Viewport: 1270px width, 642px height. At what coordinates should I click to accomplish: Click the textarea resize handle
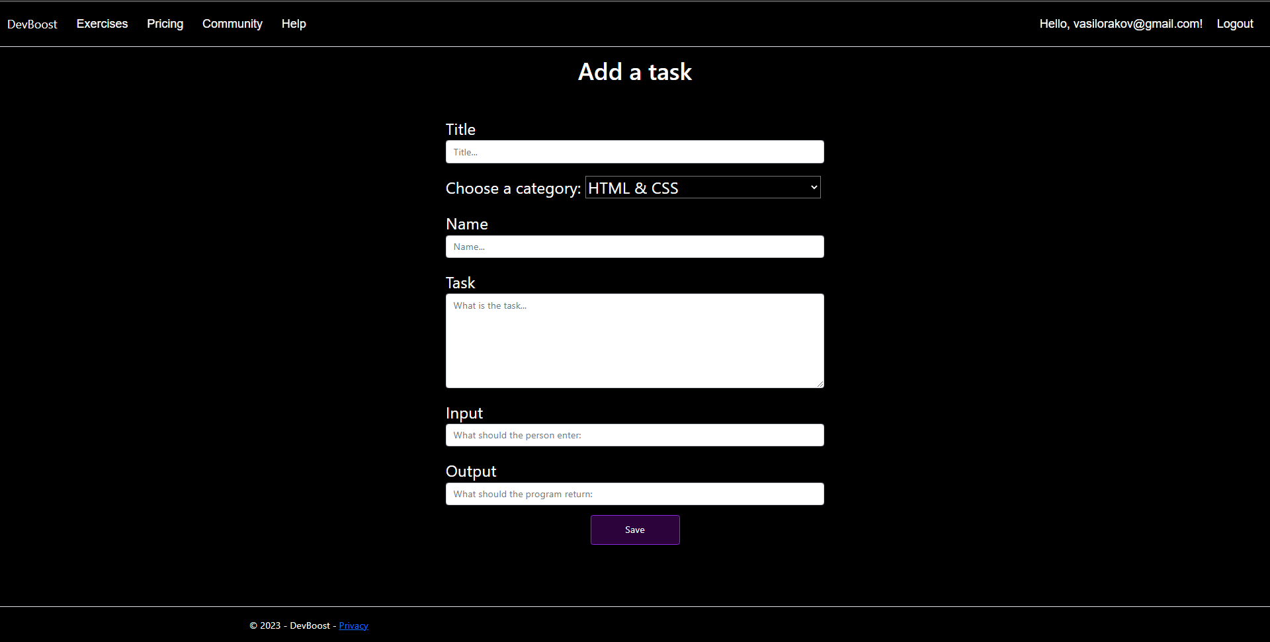[820, 383]
